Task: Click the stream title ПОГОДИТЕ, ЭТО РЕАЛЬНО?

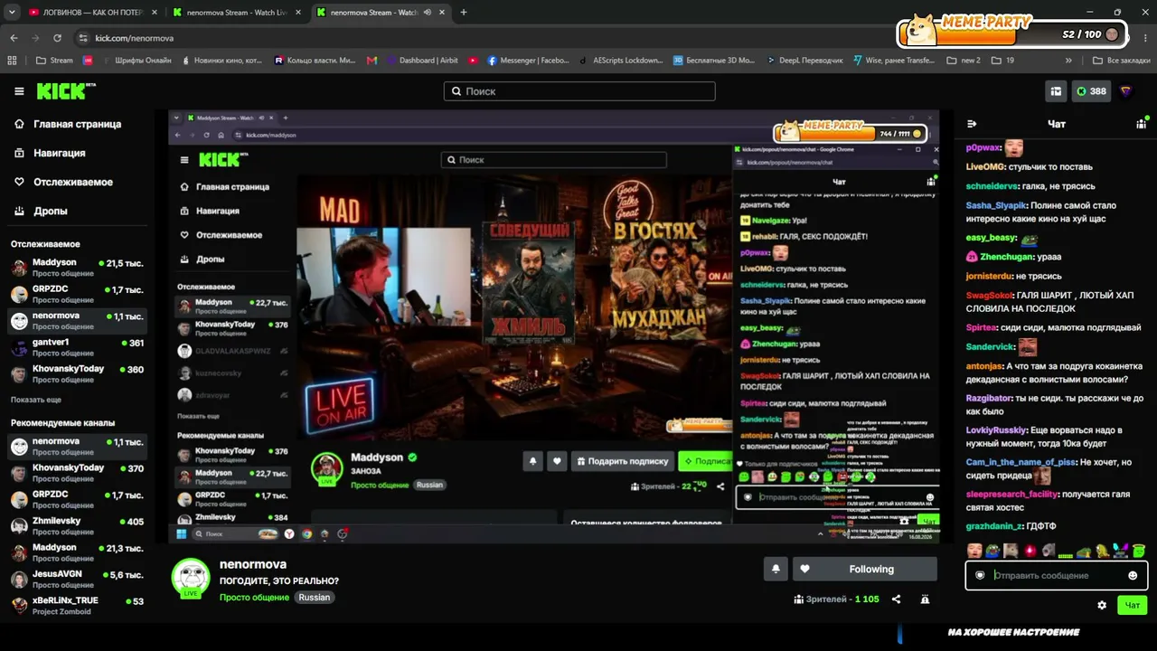Action: pyautogui.click(x=279, y=580)
